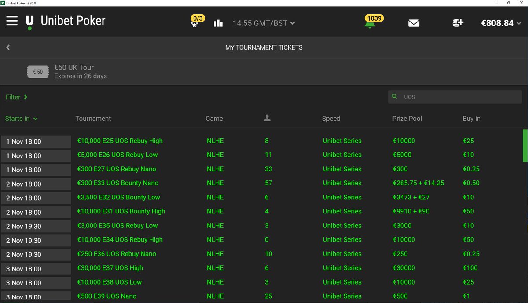
Task: Open the statistics bar chart icon
Action: pyautogui.click(x=218, y=23)
